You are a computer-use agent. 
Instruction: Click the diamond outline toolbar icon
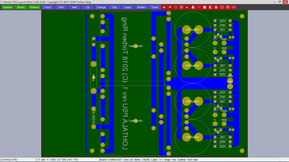click(176, 7)
